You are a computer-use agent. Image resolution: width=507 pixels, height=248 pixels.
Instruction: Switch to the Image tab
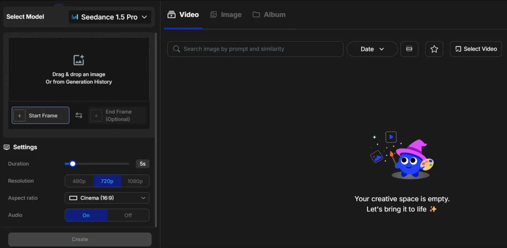click(226, 15)
